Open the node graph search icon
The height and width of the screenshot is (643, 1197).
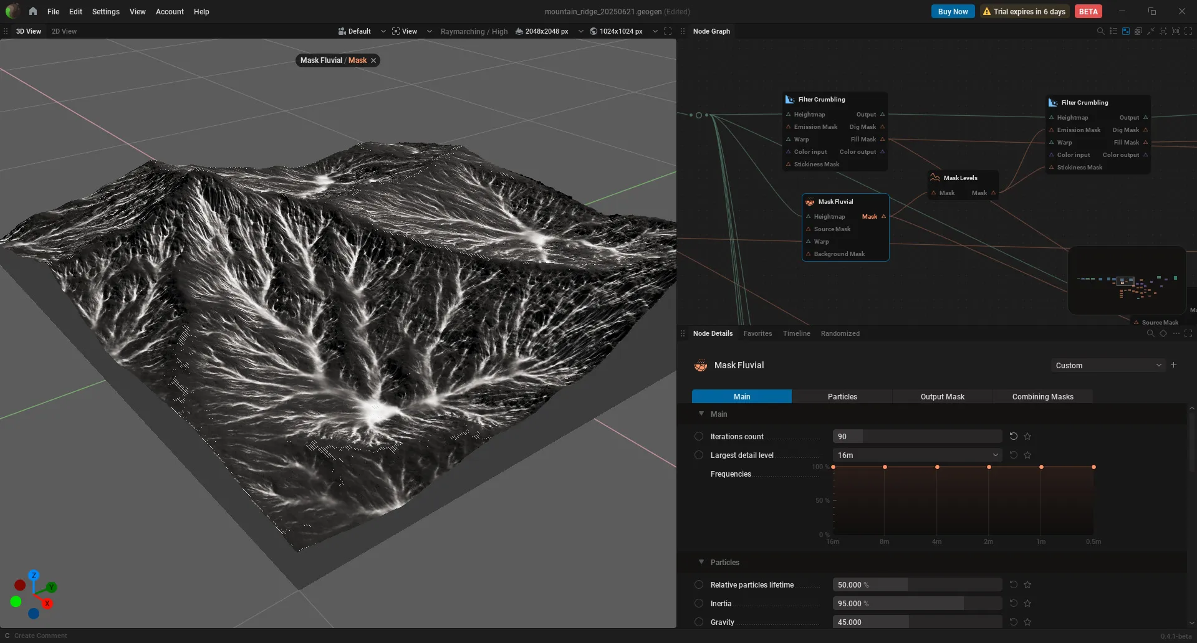click(x=1100, y=31)
